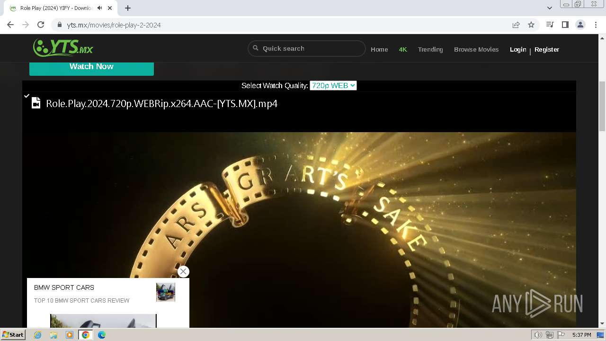Image resolution: width=606 pixels, height=341 pixels.
Task: Click the taskbar clock 5:37 PM
Action: tap(581, 335)
